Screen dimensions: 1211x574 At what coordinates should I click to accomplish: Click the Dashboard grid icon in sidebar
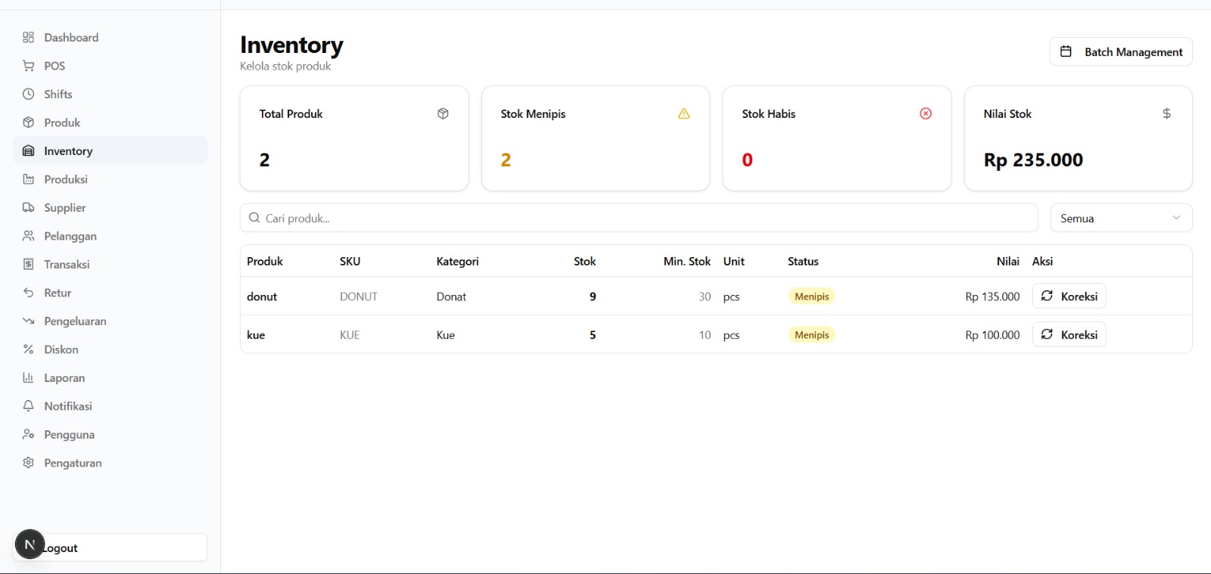click(x=29, y=38)
